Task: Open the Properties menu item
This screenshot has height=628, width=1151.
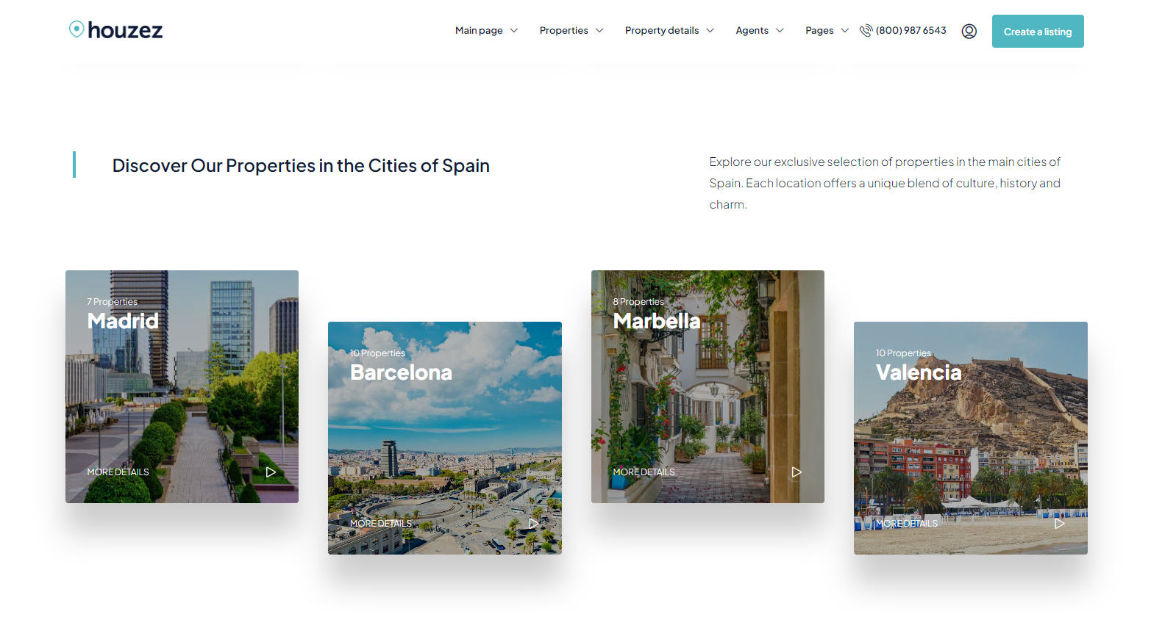Action: click(x=563, y=31)
